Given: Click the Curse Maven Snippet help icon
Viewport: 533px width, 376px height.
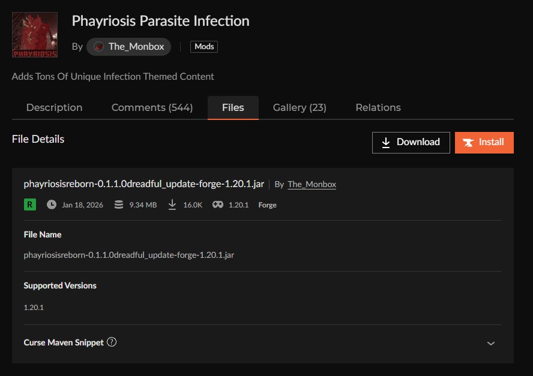Looking at the screenshot, I should [112, 342].
